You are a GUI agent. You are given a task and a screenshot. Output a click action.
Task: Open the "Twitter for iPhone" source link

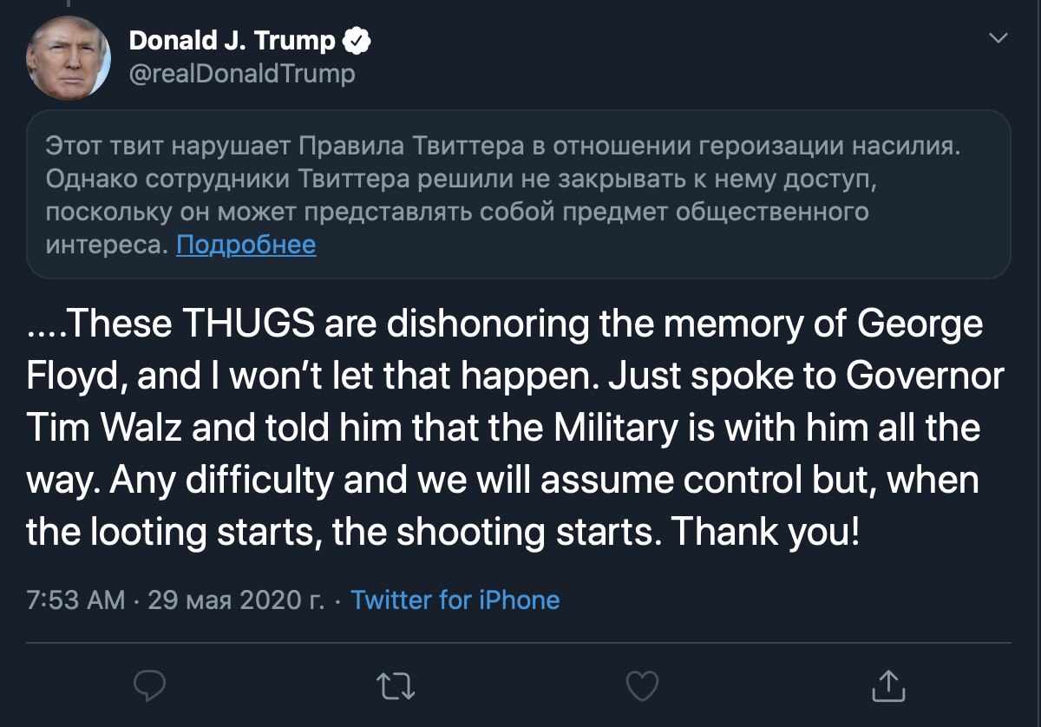click(455, 600)
